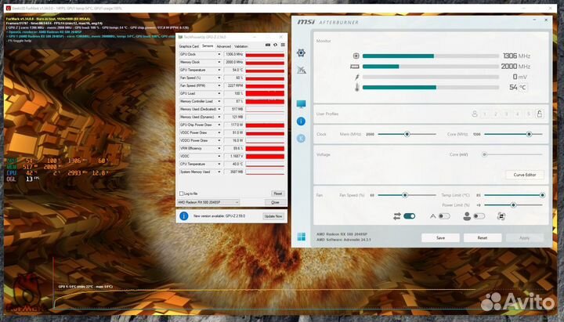Open the GPU Chip Power Draw dropdown arrow
This screenshot has width=564, height=322.
[219, 125]
